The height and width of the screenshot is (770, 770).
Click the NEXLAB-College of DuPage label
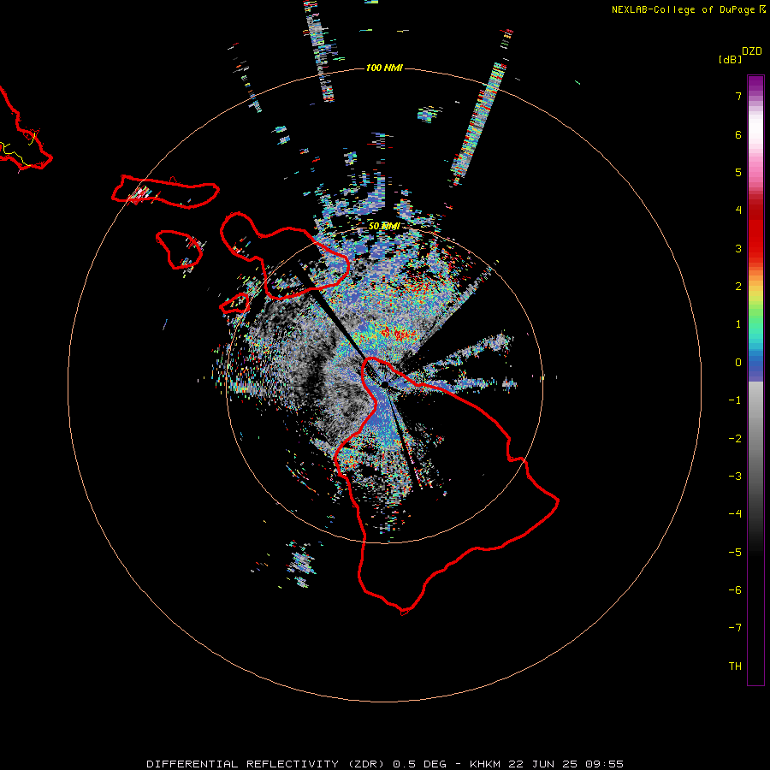click(x=684, y=9)
